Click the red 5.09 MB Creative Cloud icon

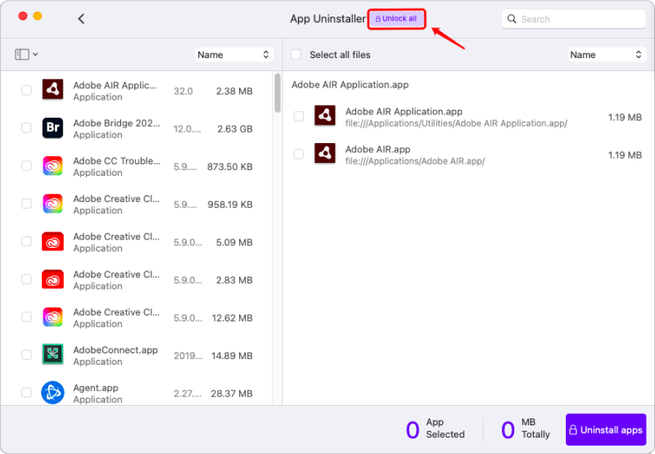tap(52, 241)
